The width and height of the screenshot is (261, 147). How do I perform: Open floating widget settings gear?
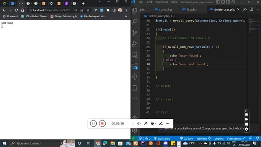[246, 129]
